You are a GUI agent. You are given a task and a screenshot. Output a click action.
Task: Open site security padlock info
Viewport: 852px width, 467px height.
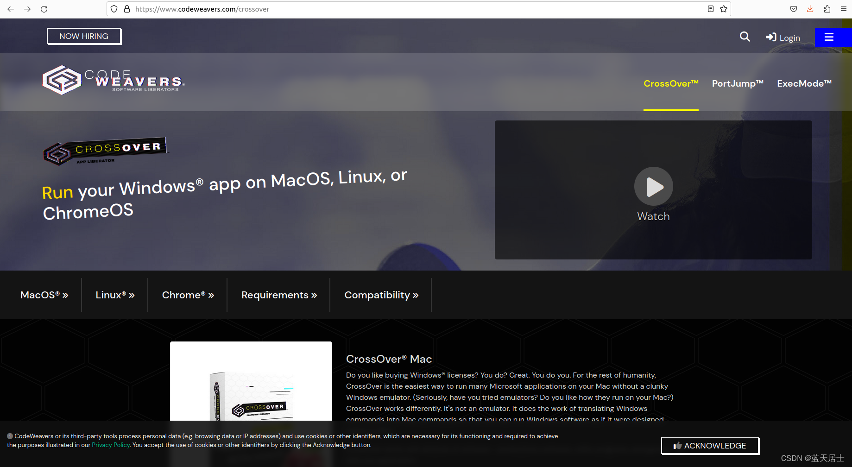[x=126, y=9]
